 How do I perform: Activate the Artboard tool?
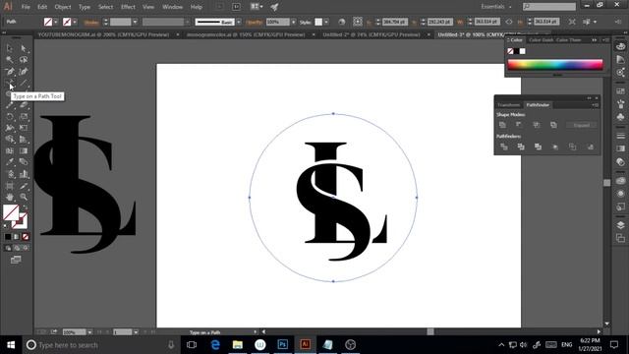[9, 186]
